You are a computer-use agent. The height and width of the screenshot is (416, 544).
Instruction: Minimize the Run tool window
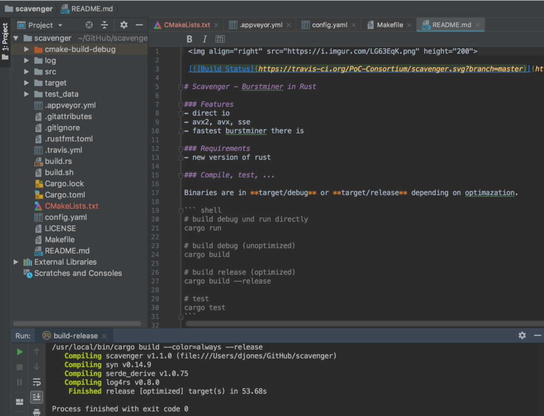538,335
